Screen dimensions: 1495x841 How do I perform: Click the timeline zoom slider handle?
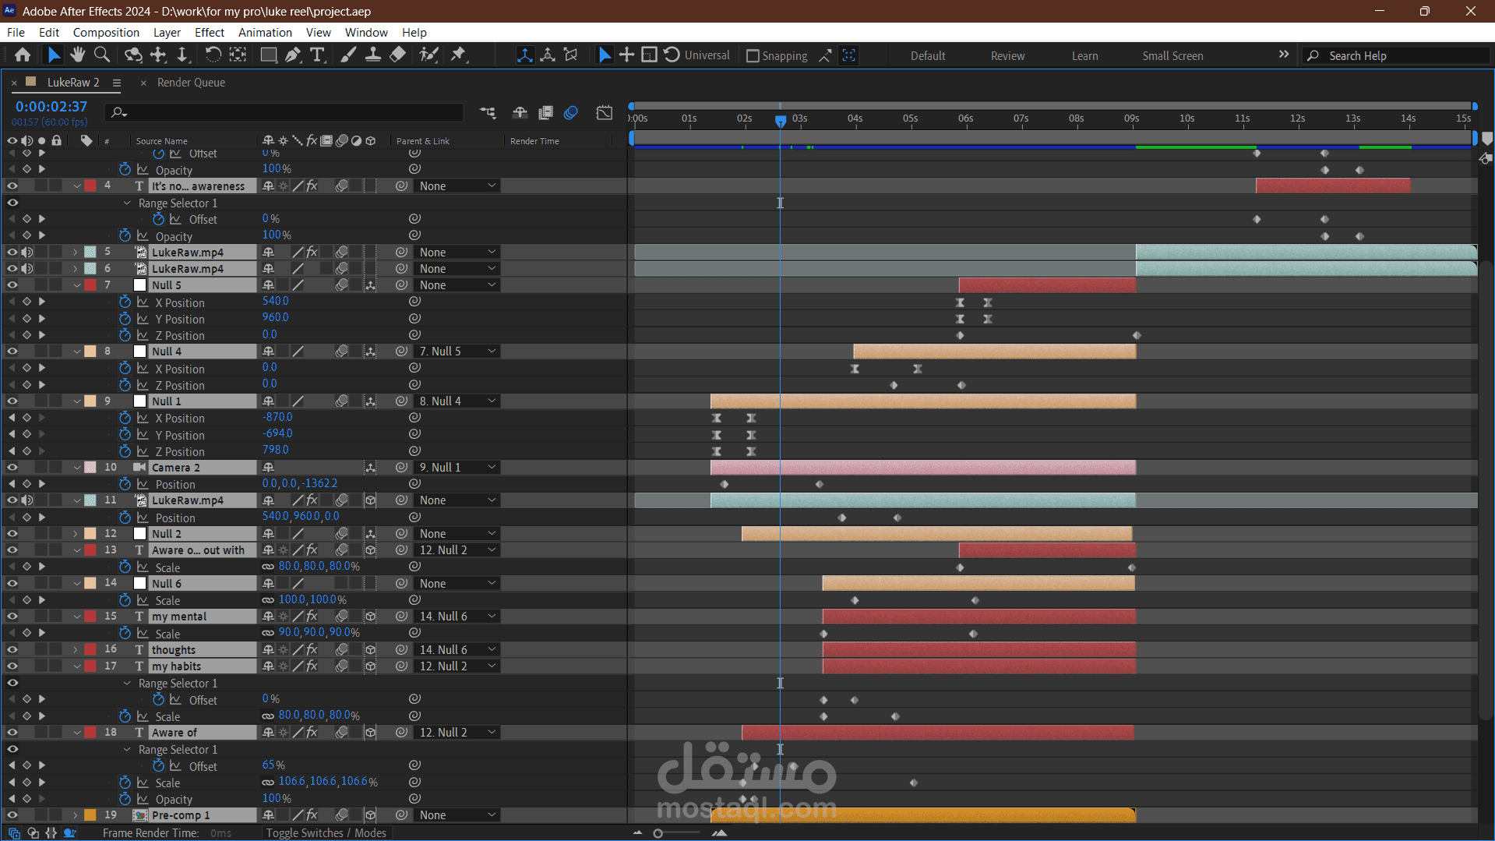click(658, 833)
